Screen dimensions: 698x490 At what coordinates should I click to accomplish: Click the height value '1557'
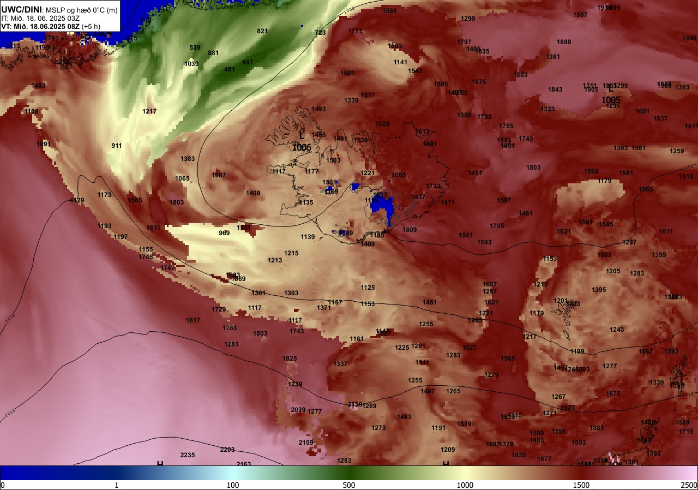tap(581, 15)
